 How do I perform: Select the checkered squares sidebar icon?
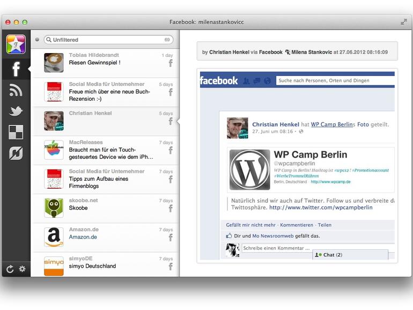point(16,132)
